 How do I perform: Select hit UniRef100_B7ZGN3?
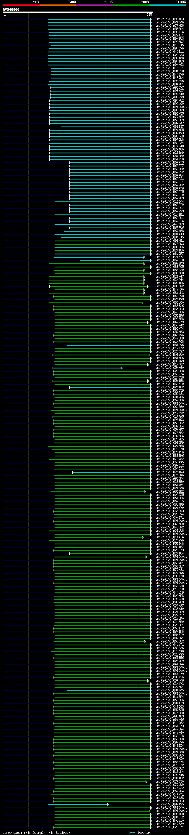point(170,244)
